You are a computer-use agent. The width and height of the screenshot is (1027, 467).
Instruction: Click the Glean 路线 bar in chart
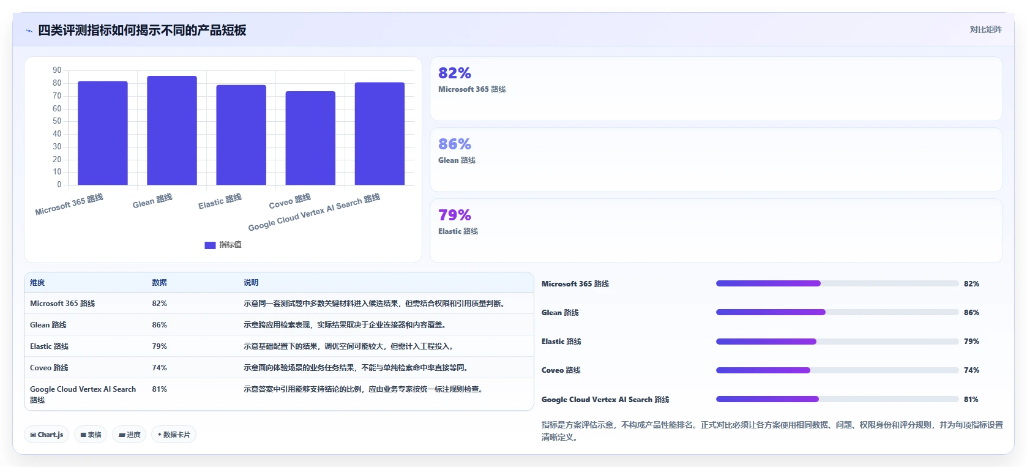172,130
